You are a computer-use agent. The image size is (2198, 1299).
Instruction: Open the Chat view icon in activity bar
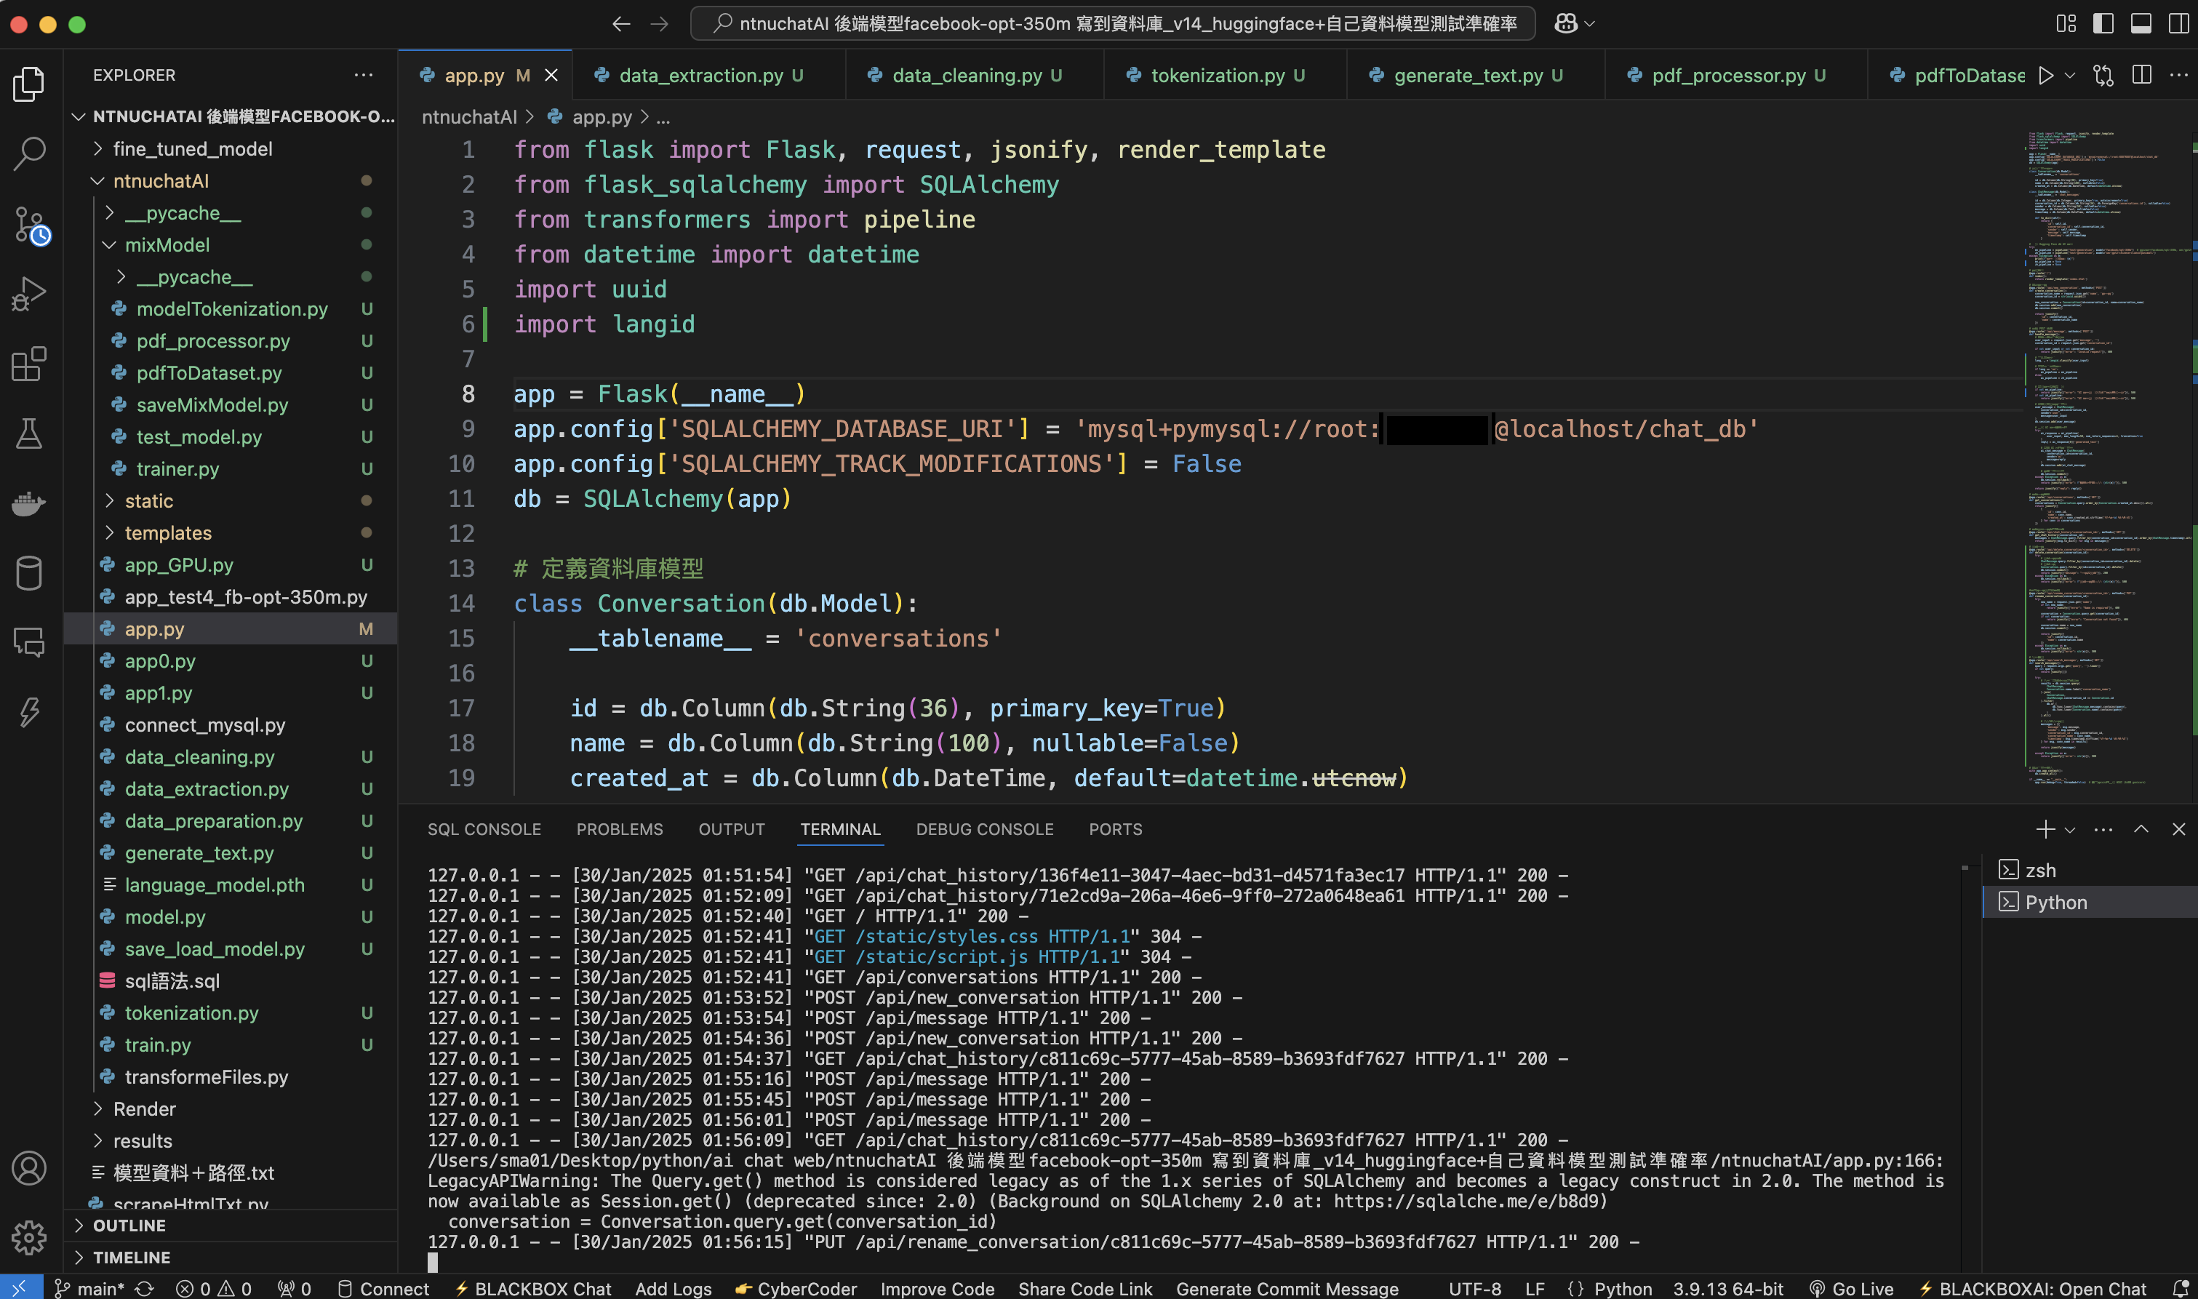point(30,644)
